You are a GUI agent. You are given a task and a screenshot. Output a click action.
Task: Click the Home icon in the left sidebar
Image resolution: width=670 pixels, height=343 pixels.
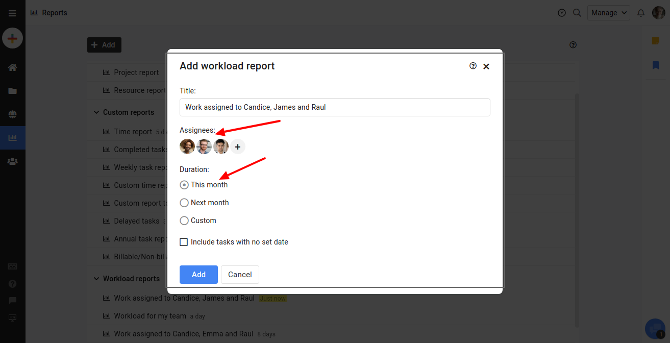pos(12,67)
